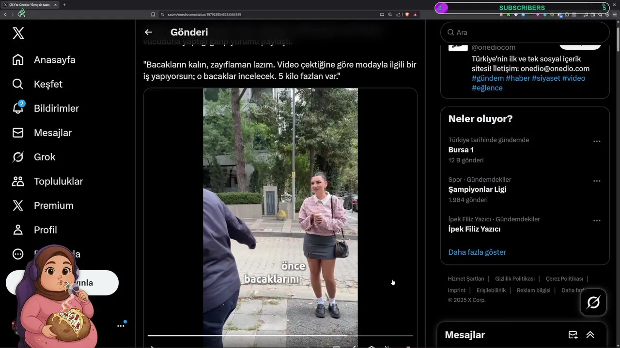Select the X'te Onedio browser tab

[x=30, y=5]
